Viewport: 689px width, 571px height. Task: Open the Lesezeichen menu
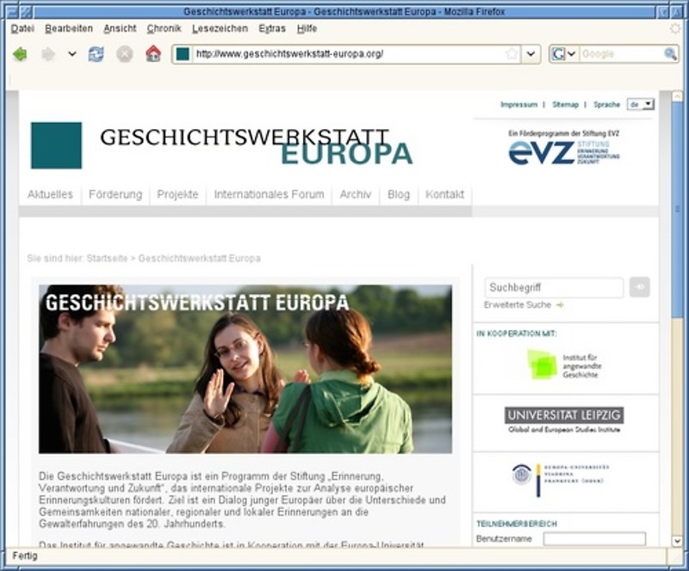(220, 28)
